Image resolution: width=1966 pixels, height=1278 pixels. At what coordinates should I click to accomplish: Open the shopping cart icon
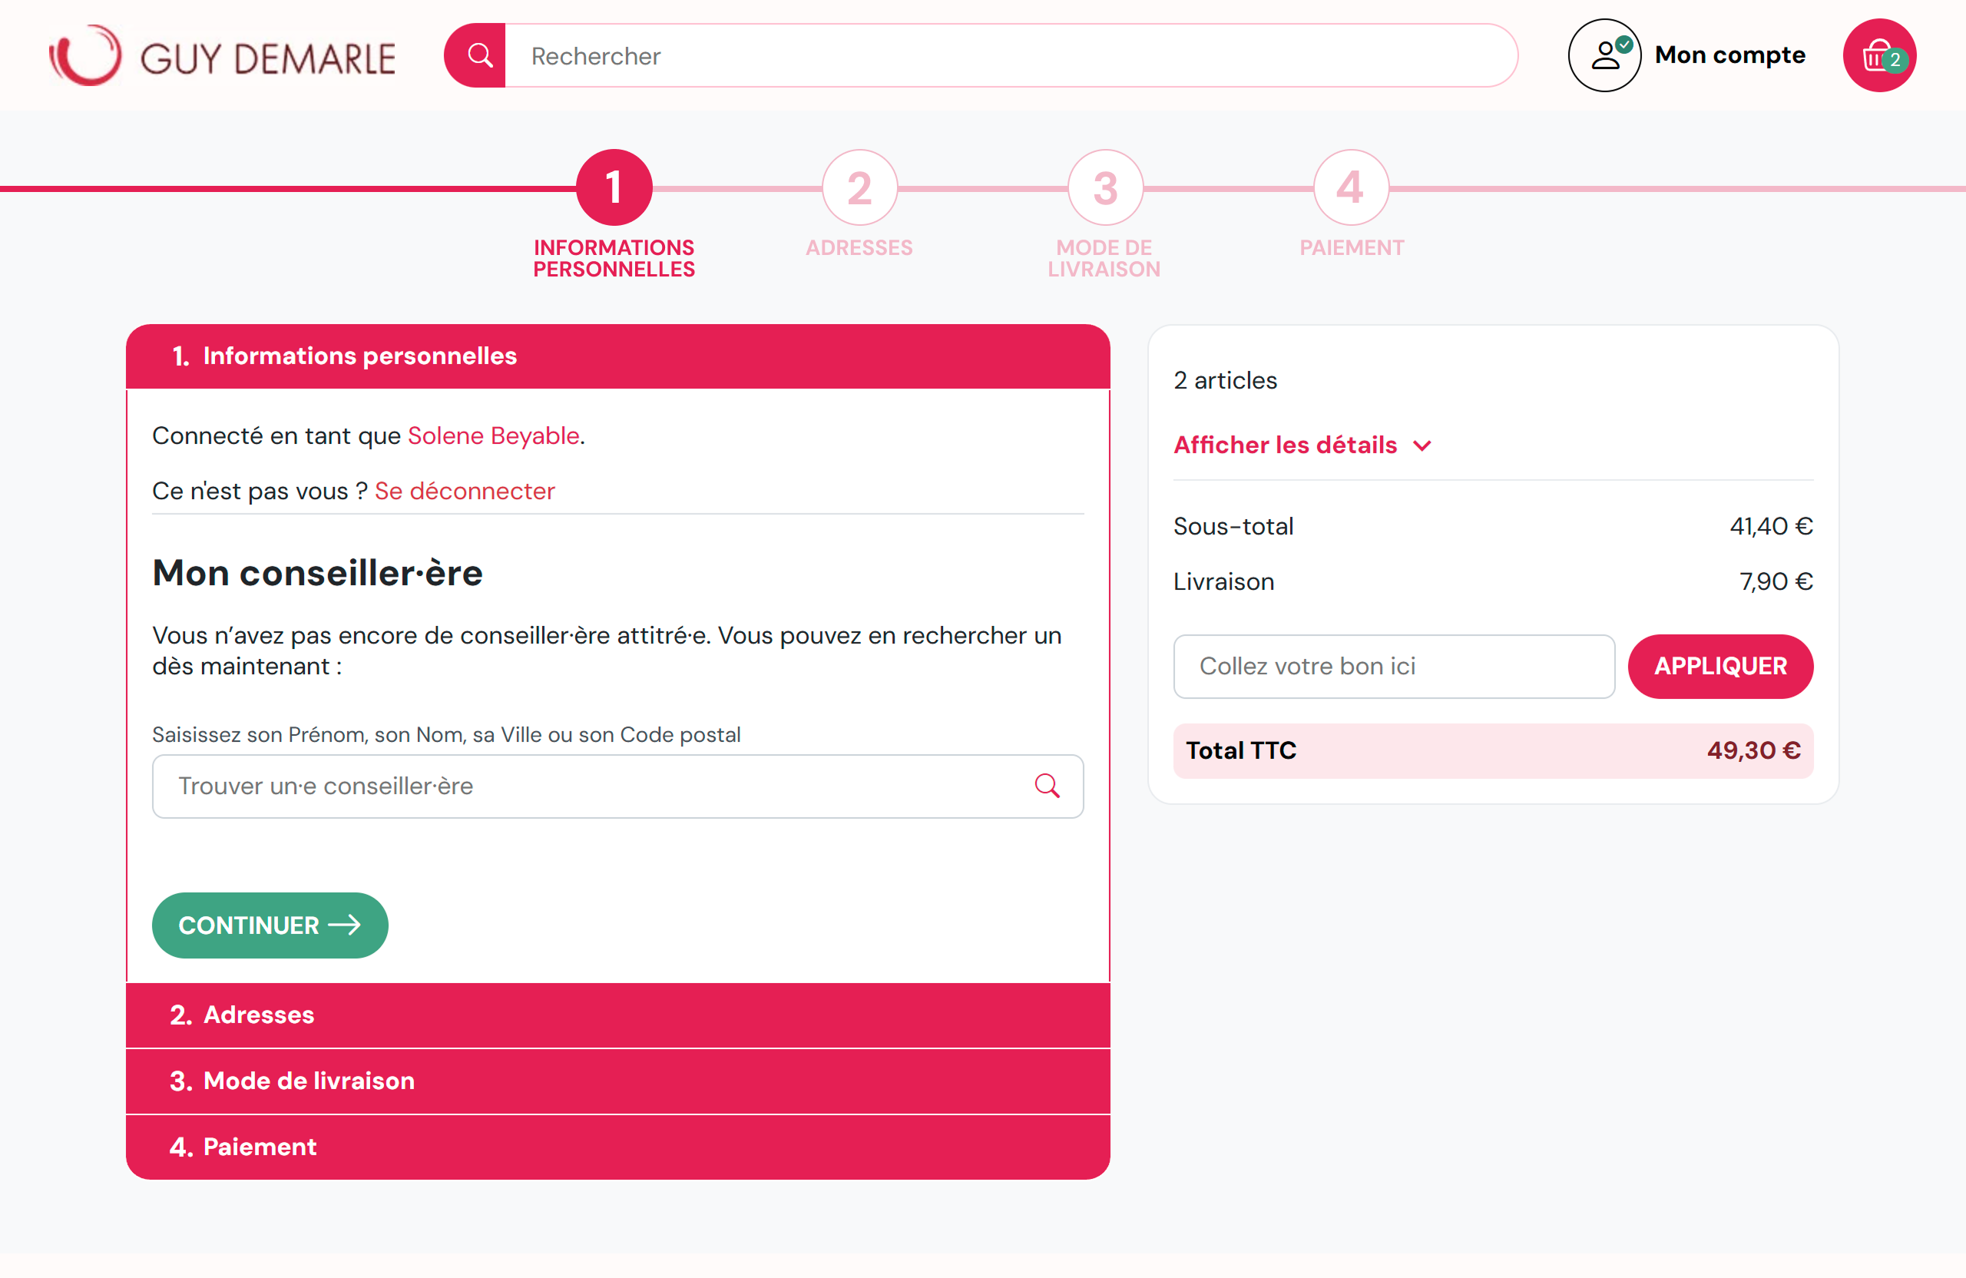click(x=1879, y=56)
